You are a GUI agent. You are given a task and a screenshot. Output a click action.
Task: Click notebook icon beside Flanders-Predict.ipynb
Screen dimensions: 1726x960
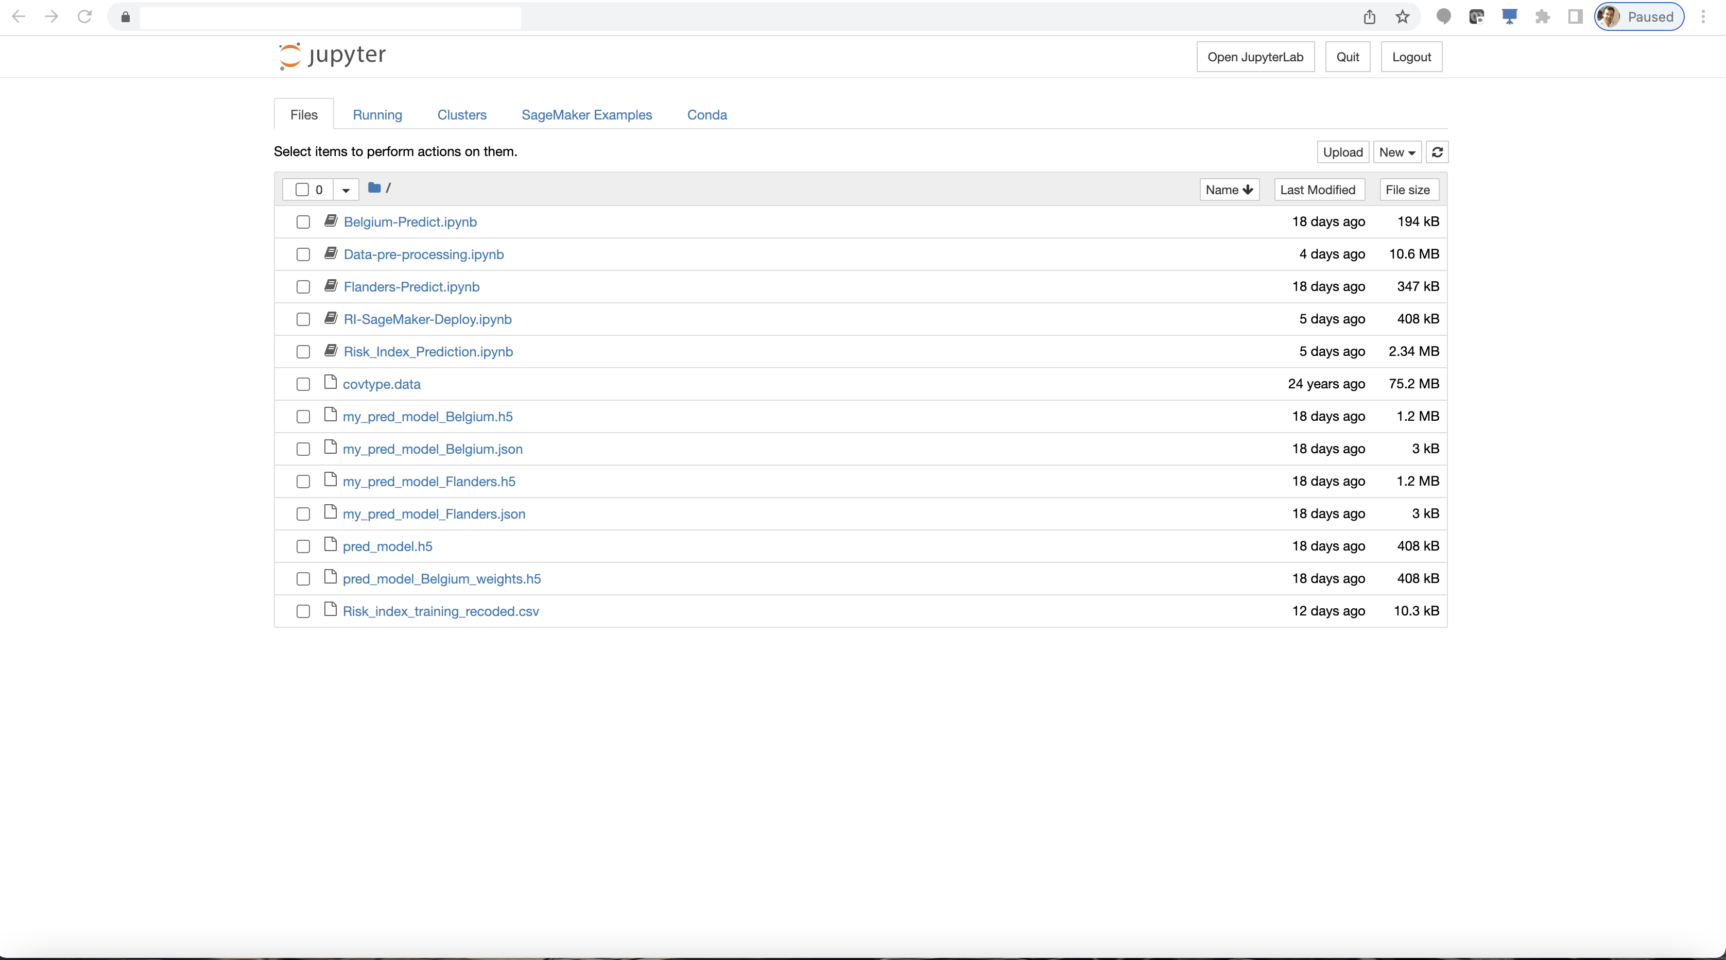(331, 286)
